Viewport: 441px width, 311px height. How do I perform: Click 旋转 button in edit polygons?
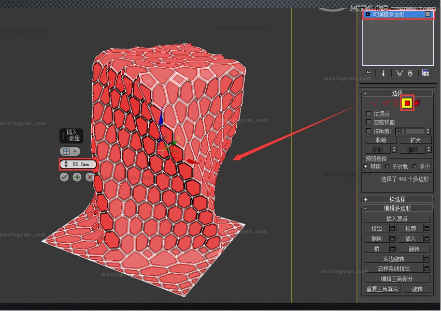pyautogui.click(x=417, y=289)
